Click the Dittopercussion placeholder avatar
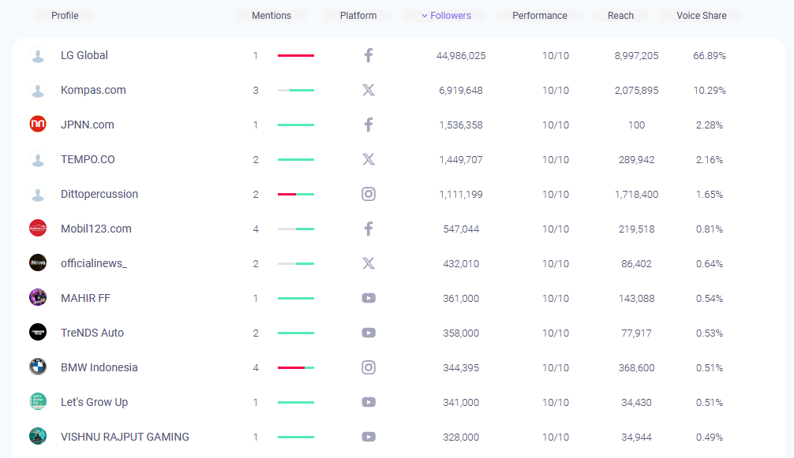The width and height of the screenshot is (794, 458). point(38,194)
